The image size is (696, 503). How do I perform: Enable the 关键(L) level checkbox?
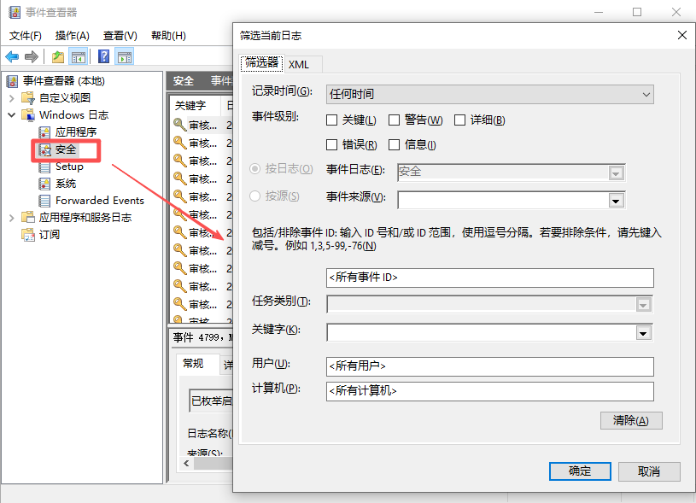(331, 120)
